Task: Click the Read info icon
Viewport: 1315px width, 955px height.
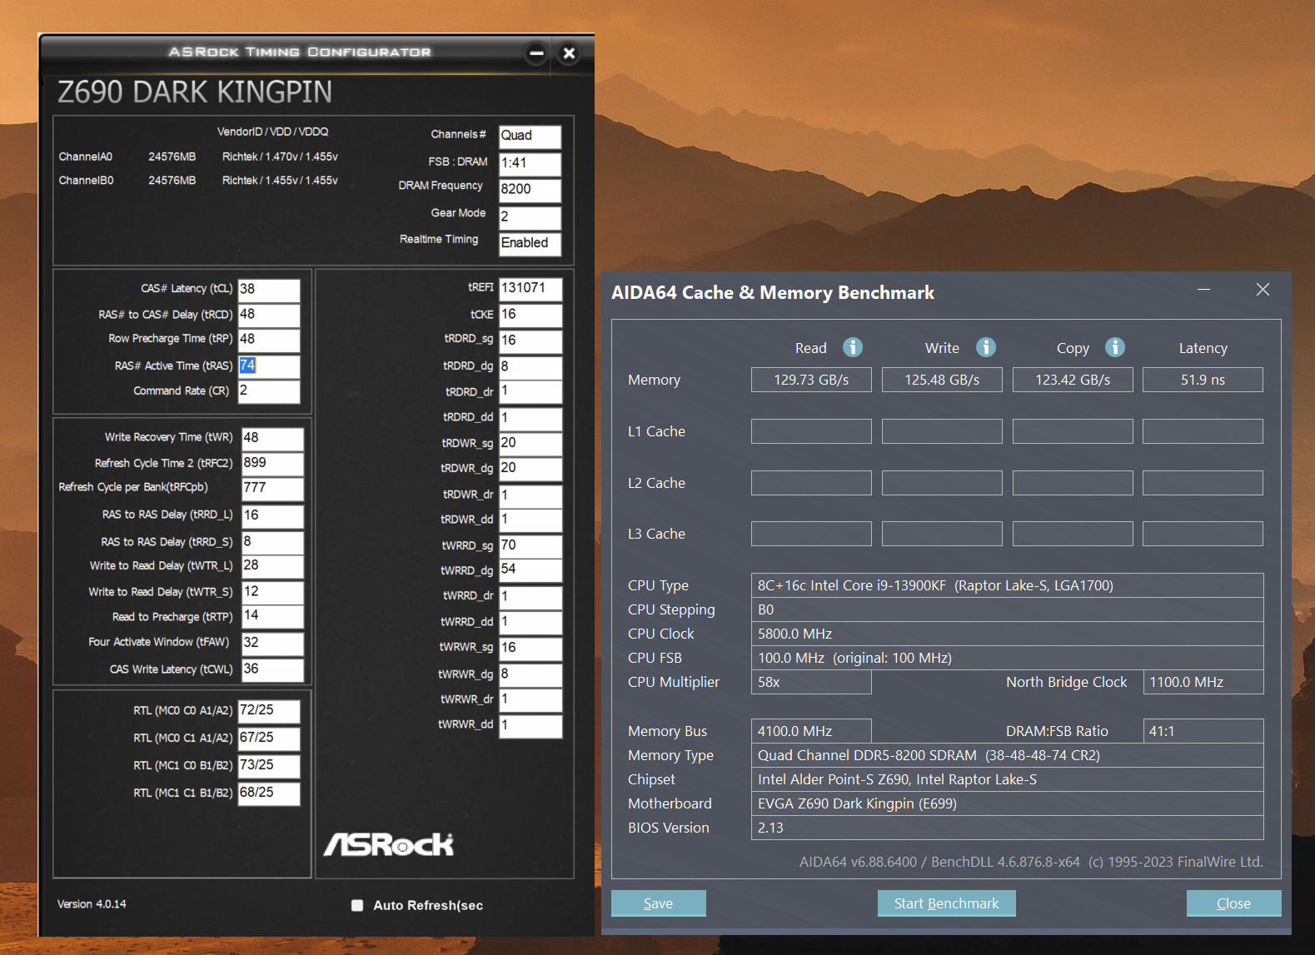Action: pyautogui.click(x=852, y=347)
